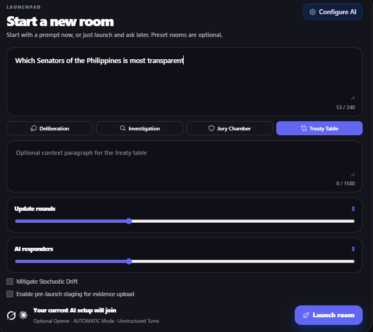Screen dimensions: 373x332
Task: Click the gear icon in Configure AI
Action: click(x=312, y=12)
